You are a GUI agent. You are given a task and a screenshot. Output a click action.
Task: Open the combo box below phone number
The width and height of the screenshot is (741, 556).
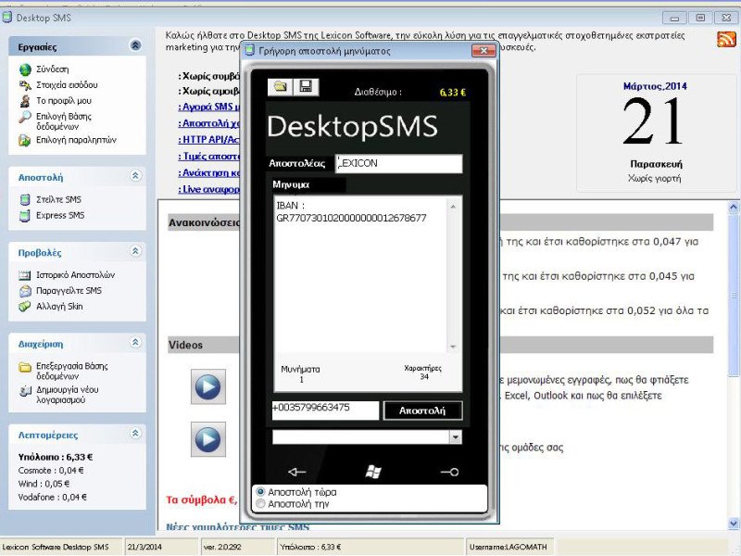click(455, 436)
